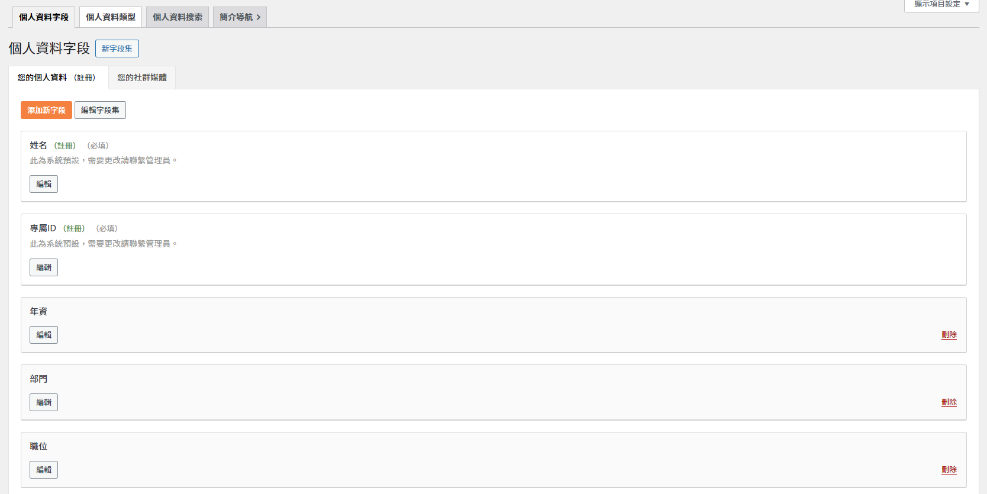This screenshot has width=987, height=494.
Task: Click 編輯 under the 職位 field
Action: click(44, 470)
